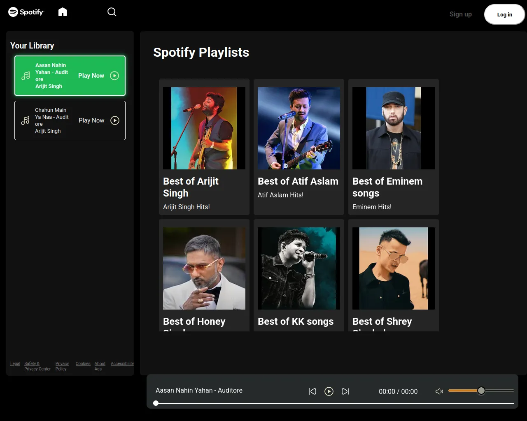This screenshot has width=527, height=421.
Task: Open the Legal footer link
Action: click(15, 363)
